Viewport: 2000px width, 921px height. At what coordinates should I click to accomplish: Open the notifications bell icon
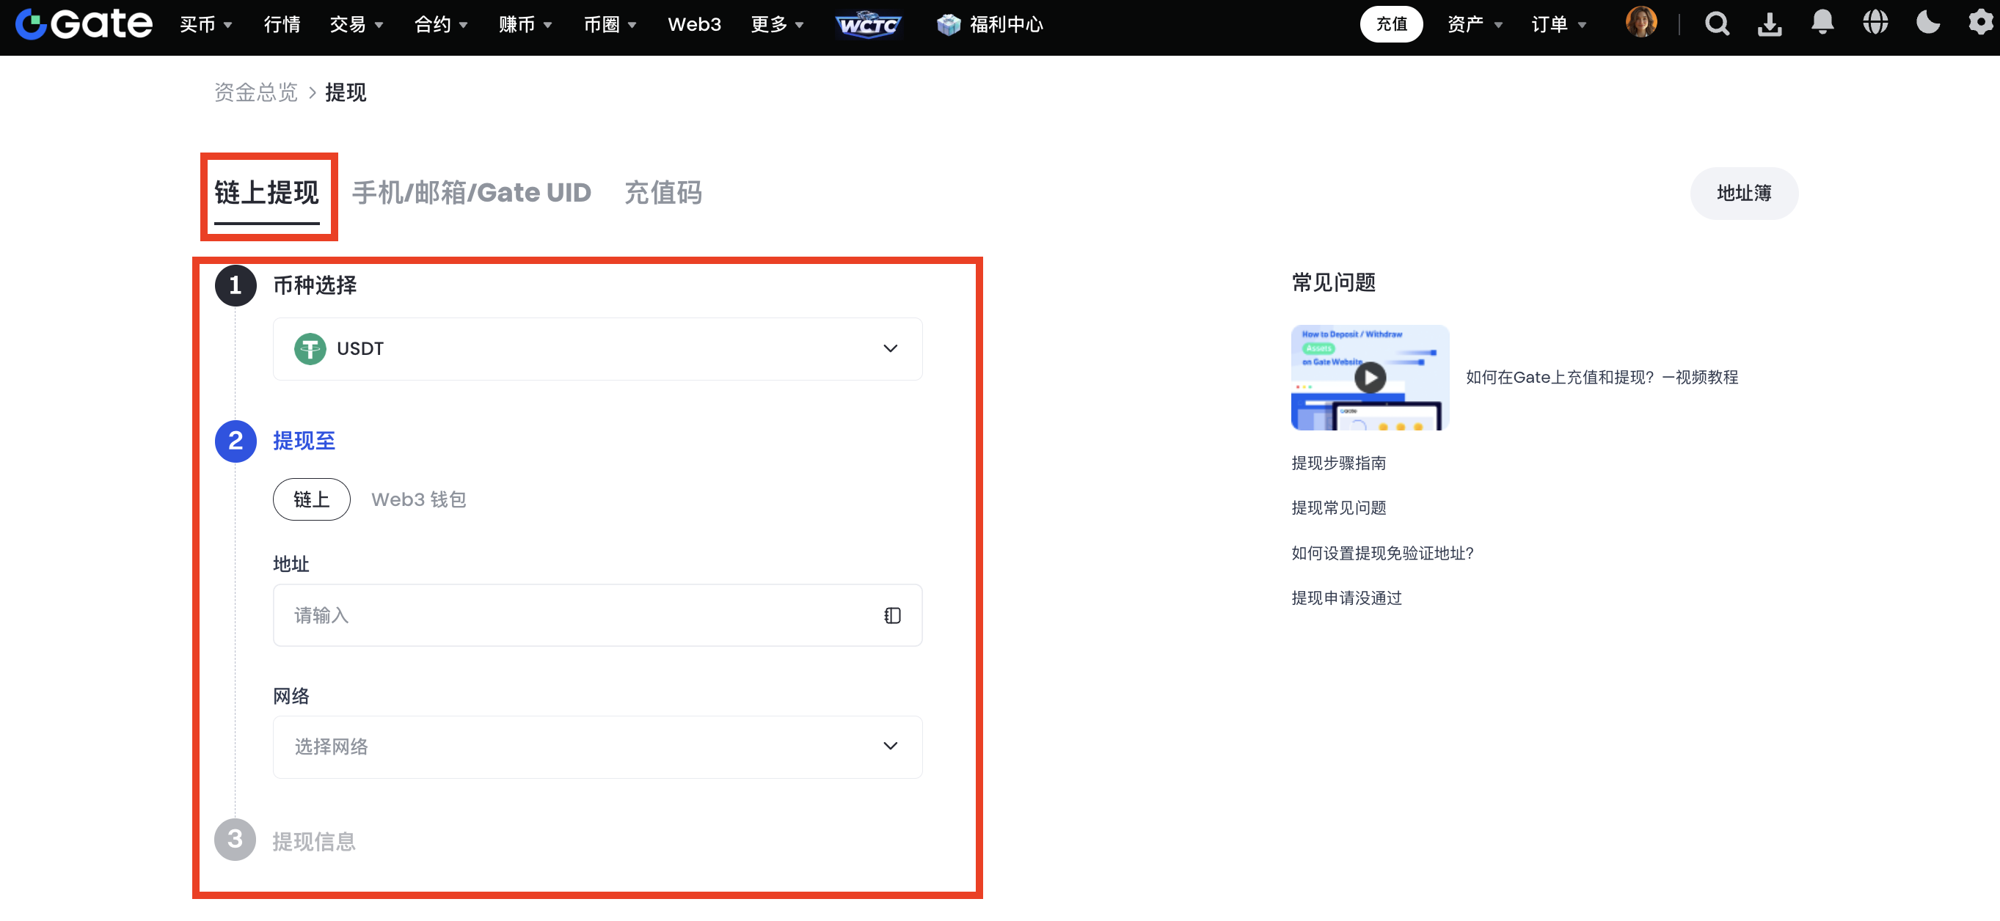tap(1822, 23)
